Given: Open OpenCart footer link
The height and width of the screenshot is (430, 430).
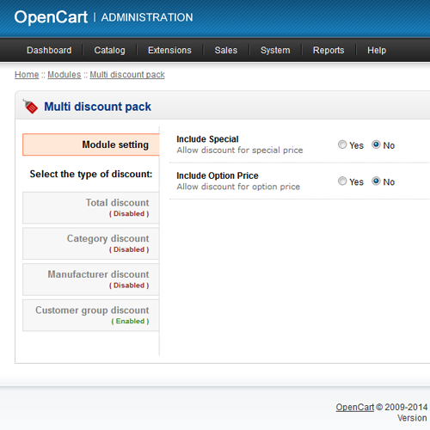Looking at the screenshot, I should pos(355,407).
